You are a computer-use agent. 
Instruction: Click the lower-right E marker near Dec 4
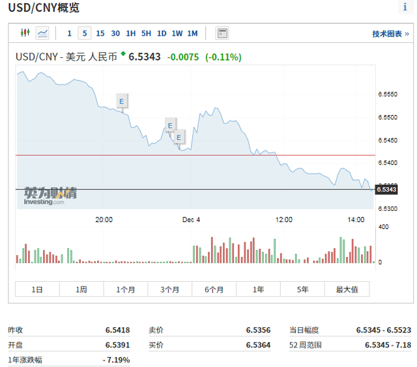[x=179, y=137]
